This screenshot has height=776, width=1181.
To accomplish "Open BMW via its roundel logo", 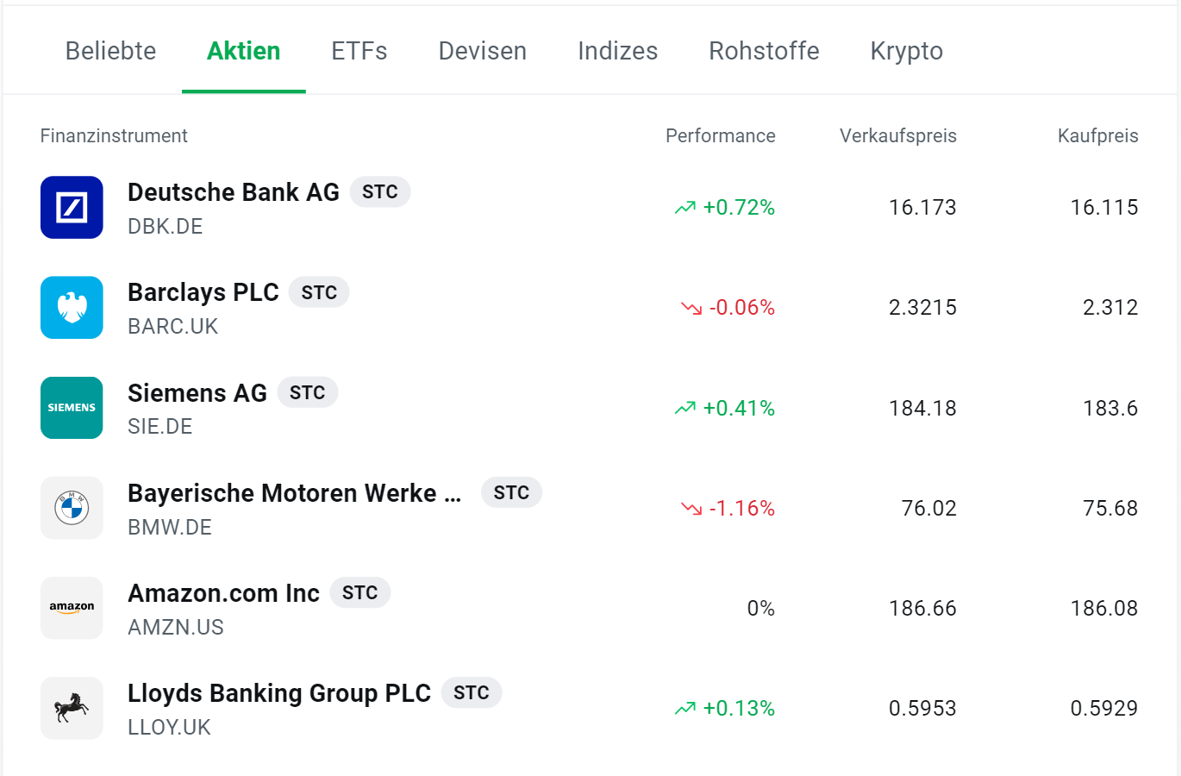I will [x=72, y=508].
